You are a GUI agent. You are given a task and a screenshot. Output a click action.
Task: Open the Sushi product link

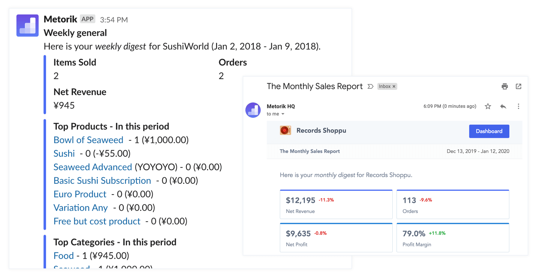click(x=64, y=153)
